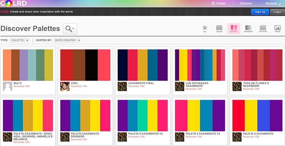Viewport: 285px width, 146px height.
Task: Select the Gradient filter icon
Action: [x=248, y=29]
